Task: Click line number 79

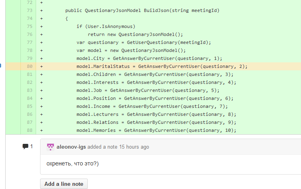Action: pos(30,58)
